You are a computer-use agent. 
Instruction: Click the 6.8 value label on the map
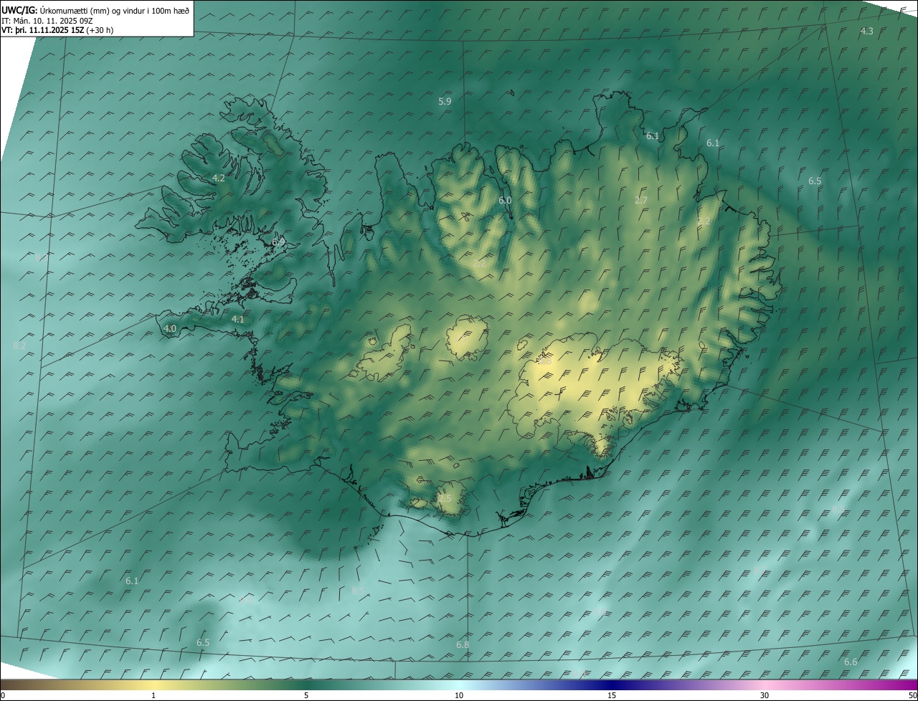click(463, 645)
